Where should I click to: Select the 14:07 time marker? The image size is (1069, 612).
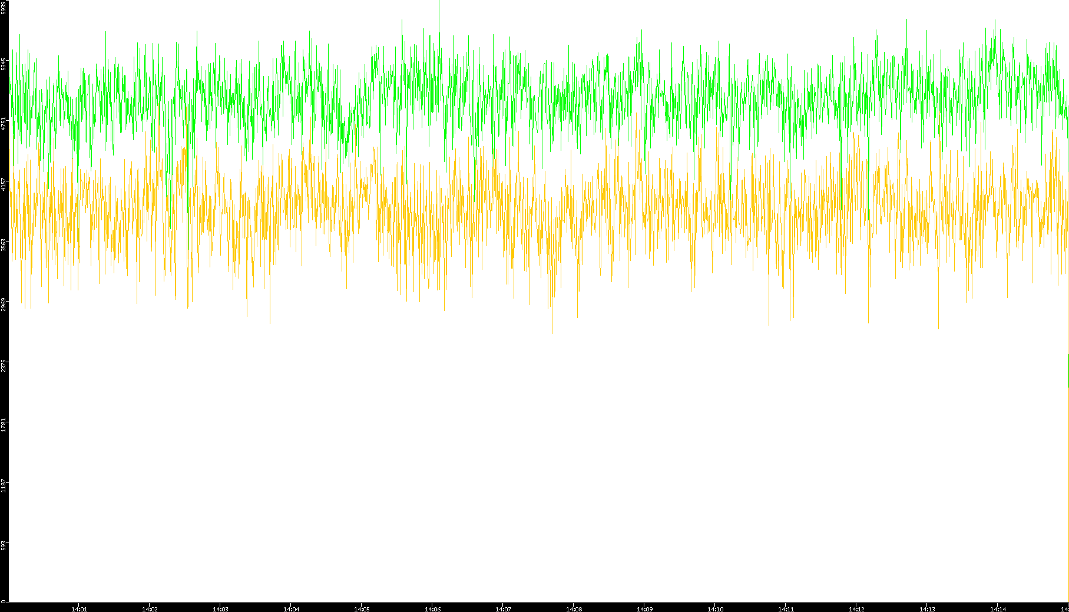[x=503, y=608]
